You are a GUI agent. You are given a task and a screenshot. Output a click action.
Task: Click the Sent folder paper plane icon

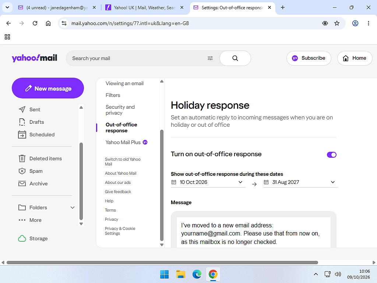pos(22,109)
